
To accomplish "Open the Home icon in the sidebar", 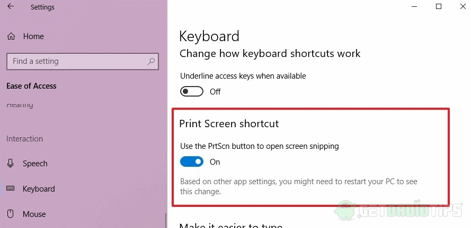I will click(x=11, y=36).
